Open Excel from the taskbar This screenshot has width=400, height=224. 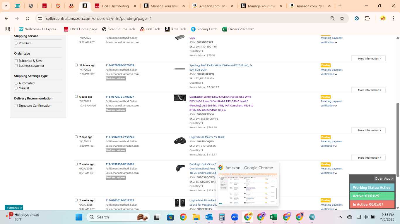click(273, 217)
